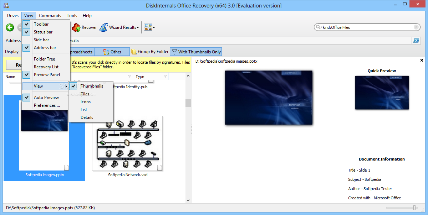
Task: Click the Wizard Results wizard hat icon
Action: point(103,27)
